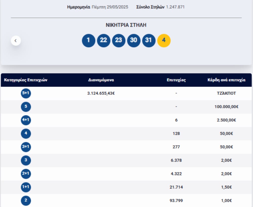Click the Κατηγορίες Επιτυχιών column header
Viewport: 253px width, 207px height.
26,80
